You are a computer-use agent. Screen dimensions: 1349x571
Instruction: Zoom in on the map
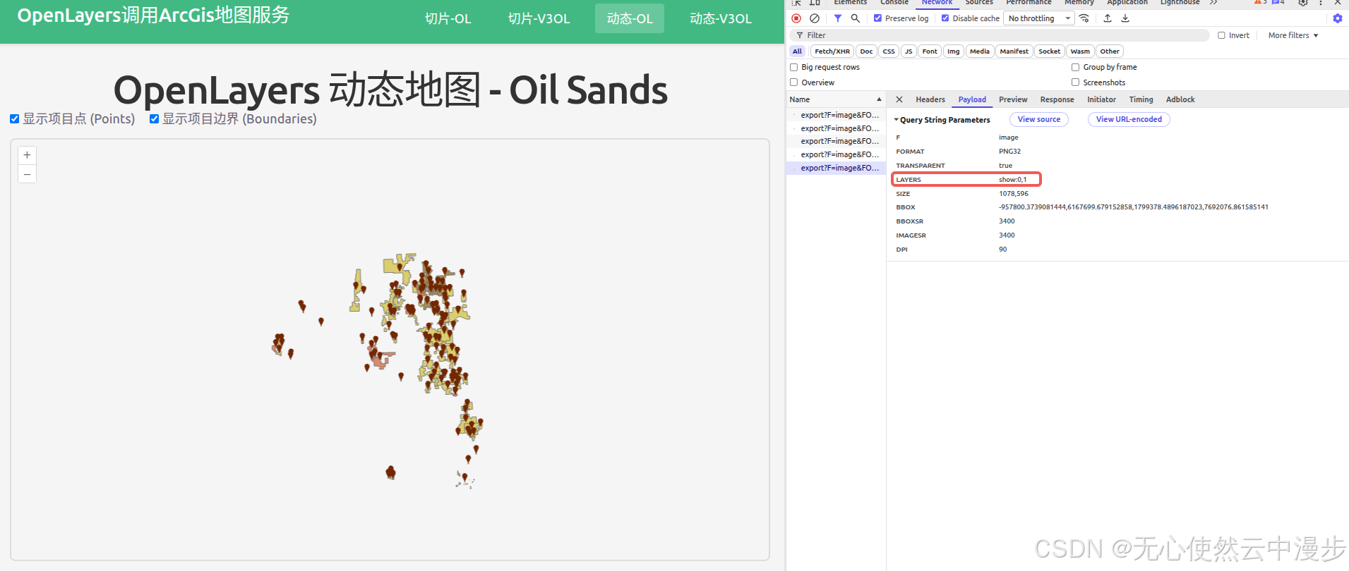(27, 155)
